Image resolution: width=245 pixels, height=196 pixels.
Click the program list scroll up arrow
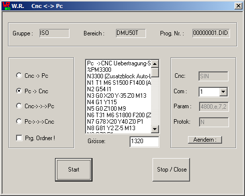(155, 64)
